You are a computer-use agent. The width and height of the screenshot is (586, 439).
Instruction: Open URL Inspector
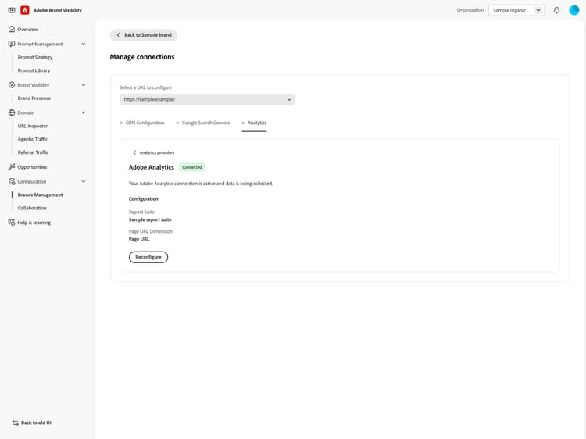(33, 126)
